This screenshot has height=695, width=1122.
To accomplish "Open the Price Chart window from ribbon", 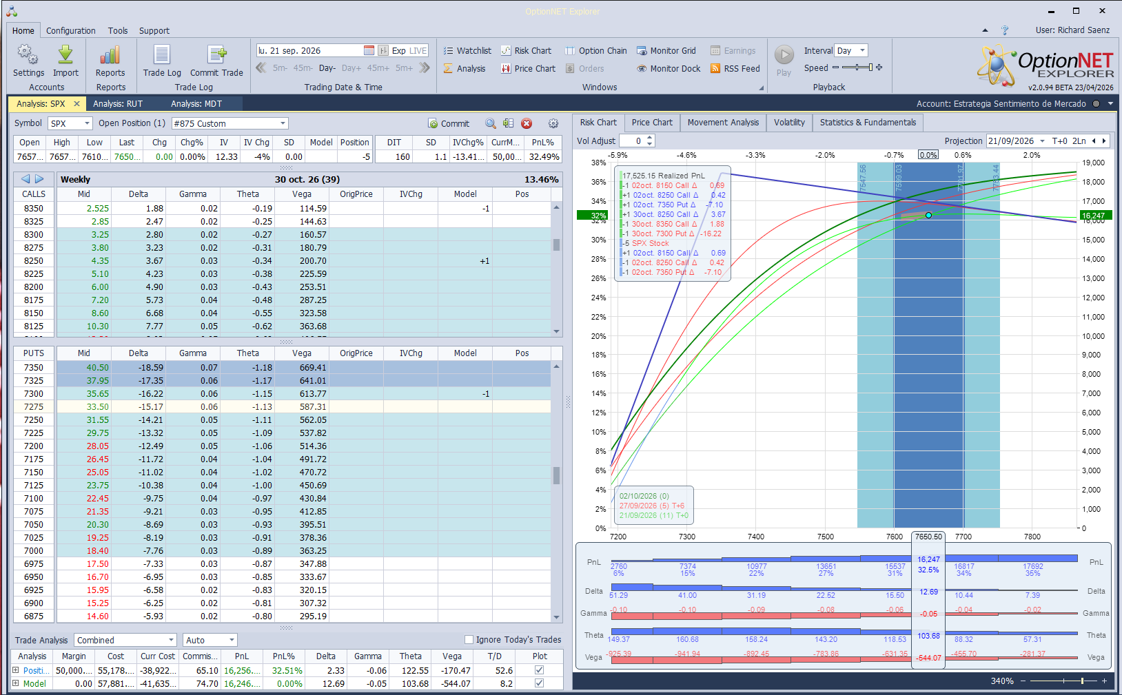I will [x=528, y=68].
